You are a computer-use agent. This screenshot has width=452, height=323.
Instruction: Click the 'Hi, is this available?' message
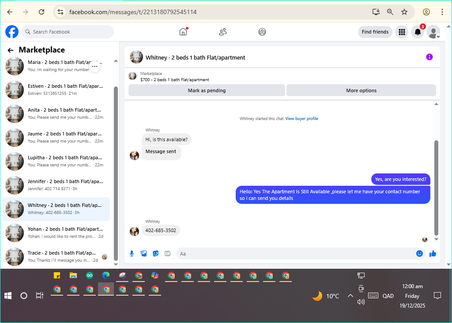click(166, 139)
